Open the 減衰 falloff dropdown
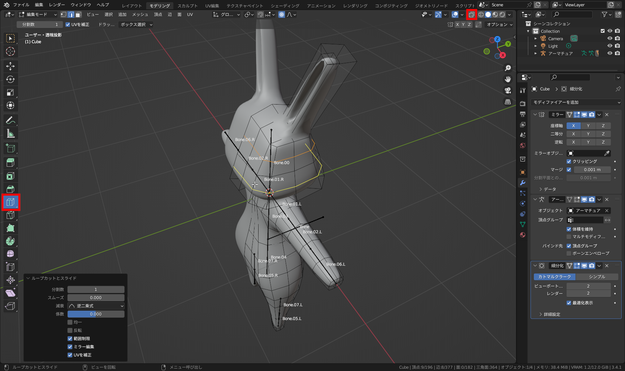Screen dimensions: 625x371 (96, 306)
